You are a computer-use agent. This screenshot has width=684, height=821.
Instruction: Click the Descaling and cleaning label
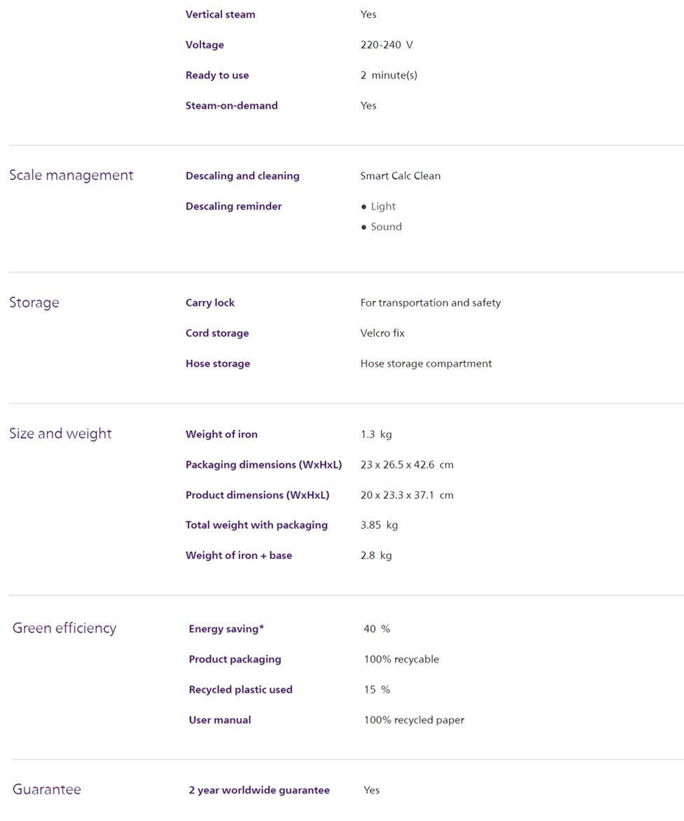tap(242, 176)
